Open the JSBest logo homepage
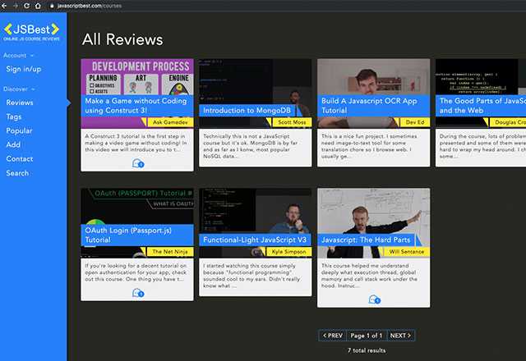Screen dimensions: 526x361 tap(31, 32)
